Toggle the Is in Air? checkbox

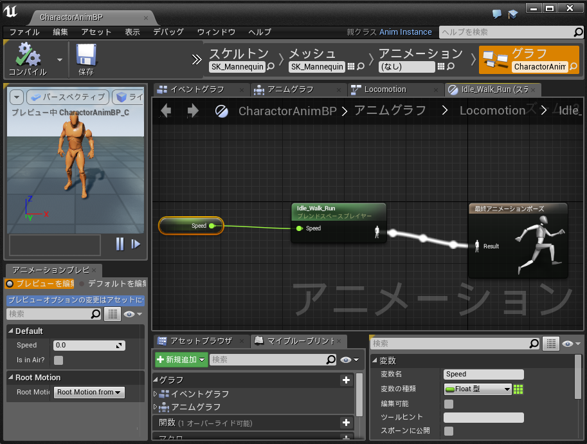(x=59, y=360)
